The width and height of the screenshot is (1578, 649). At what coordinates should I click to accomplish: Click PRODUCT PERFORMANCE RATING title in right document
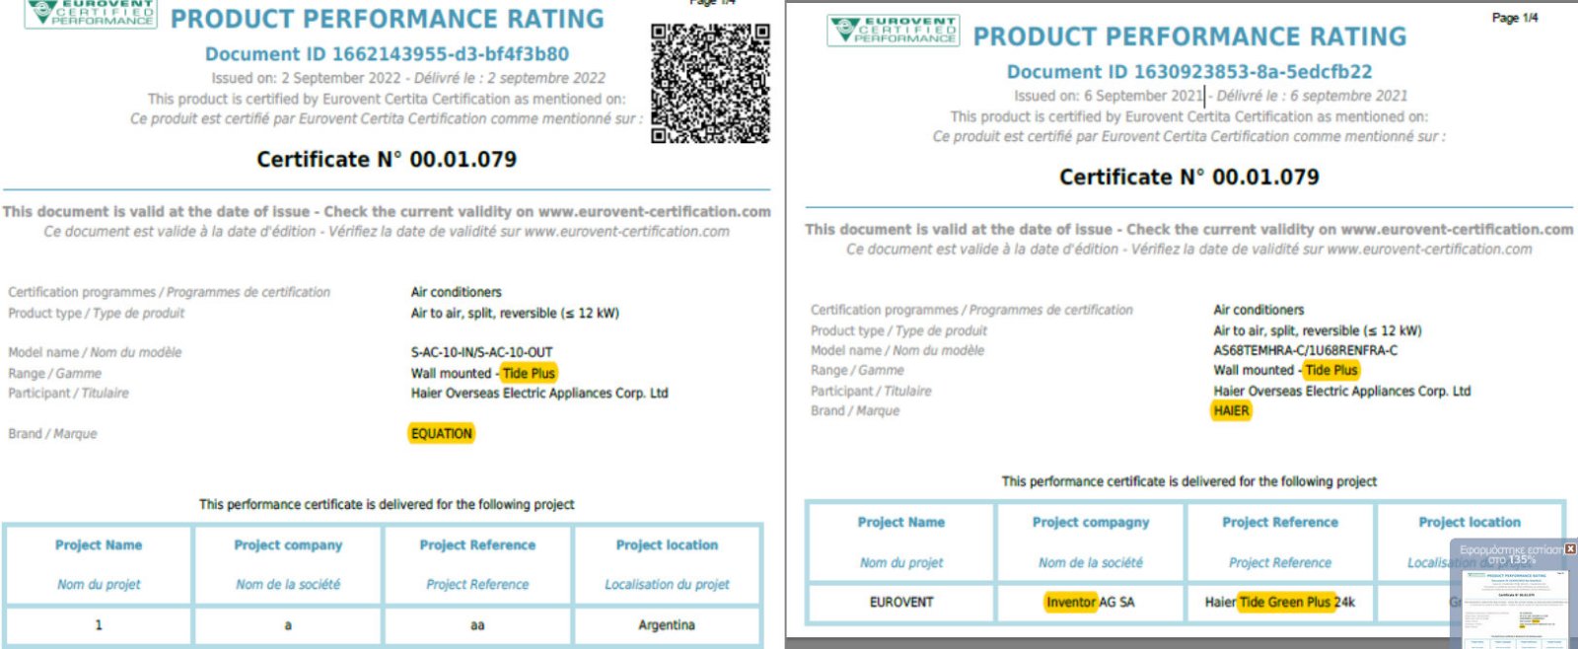(x=1190, y=36)
